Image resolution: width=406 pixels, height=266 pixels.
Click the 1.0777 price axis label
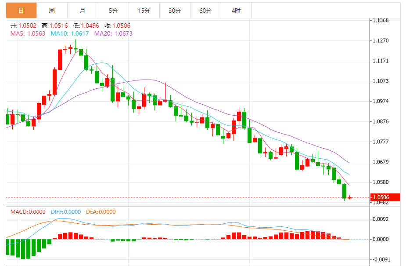pos(381,142)
